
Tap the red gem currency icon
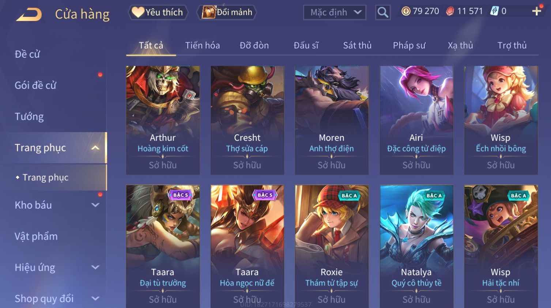point(450,11)
